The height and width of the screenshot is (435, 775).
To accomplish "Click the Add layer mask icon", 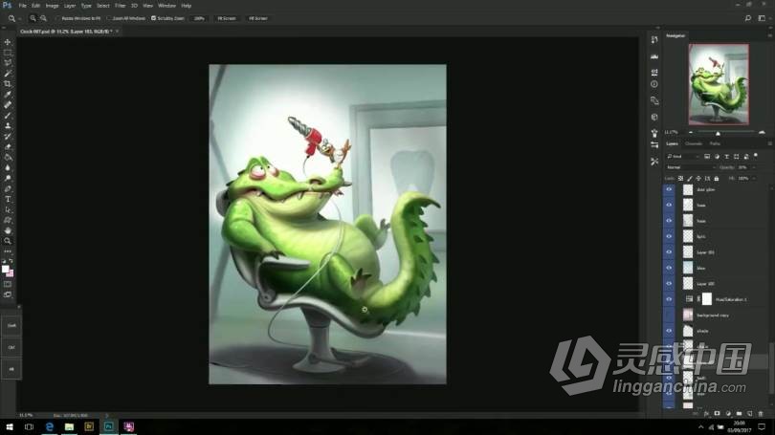I will coord(717,413).
